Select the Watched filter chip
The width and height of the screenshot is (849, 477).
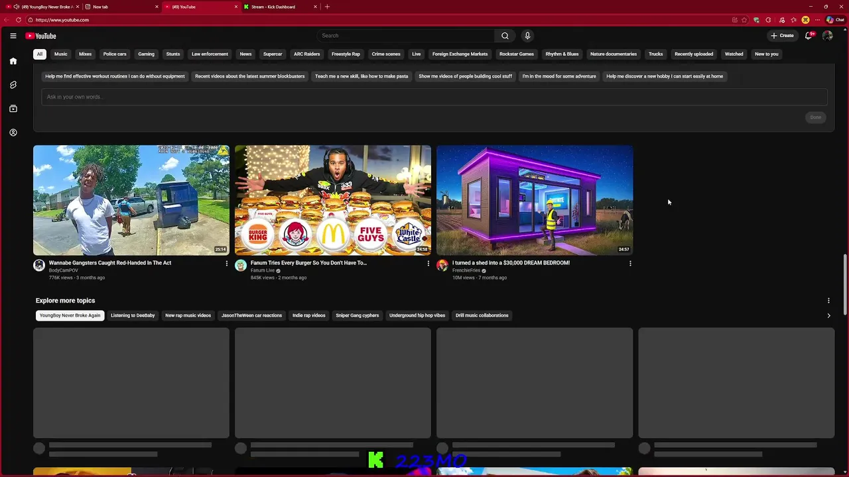coord(734,54)
